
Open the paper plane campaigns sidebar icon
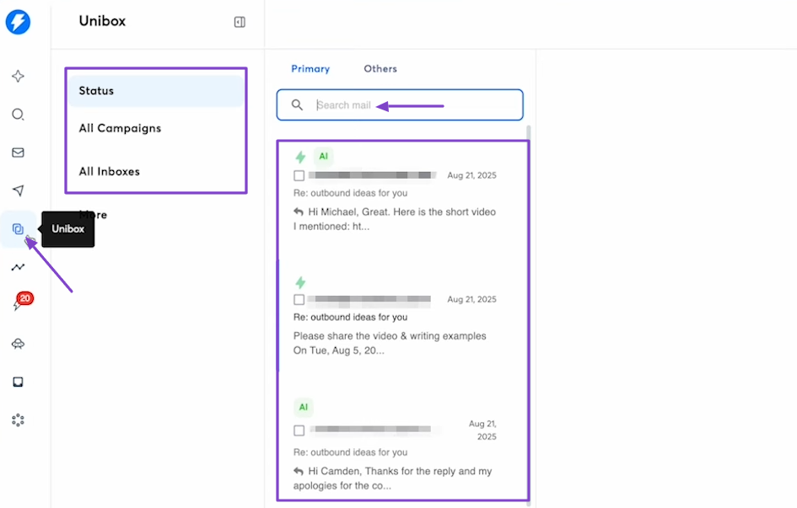[x=18, y=190]
